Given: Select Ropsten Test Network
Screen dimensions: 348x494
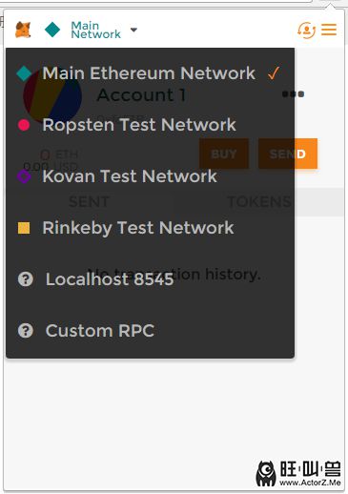Looking at the screenshot, I should tap(139, 125).
